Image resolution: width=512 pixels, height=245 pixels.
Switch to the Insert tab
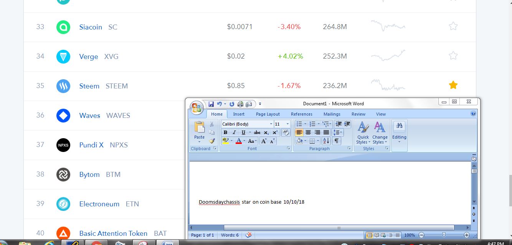click(239, 114)
